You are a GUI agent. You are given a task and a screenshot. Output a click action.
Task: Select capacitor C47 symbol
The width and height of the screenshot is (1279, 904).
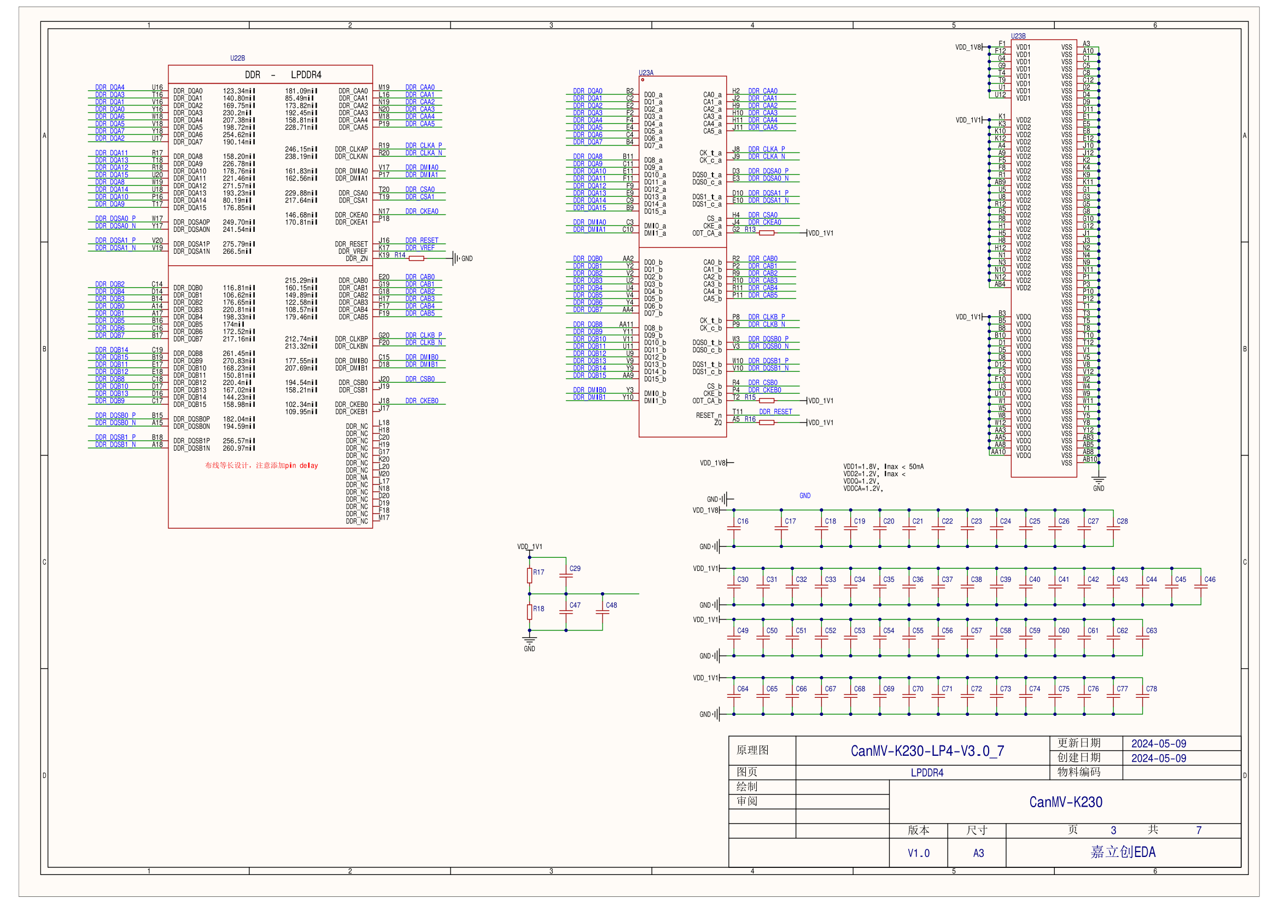click(566, 612)
